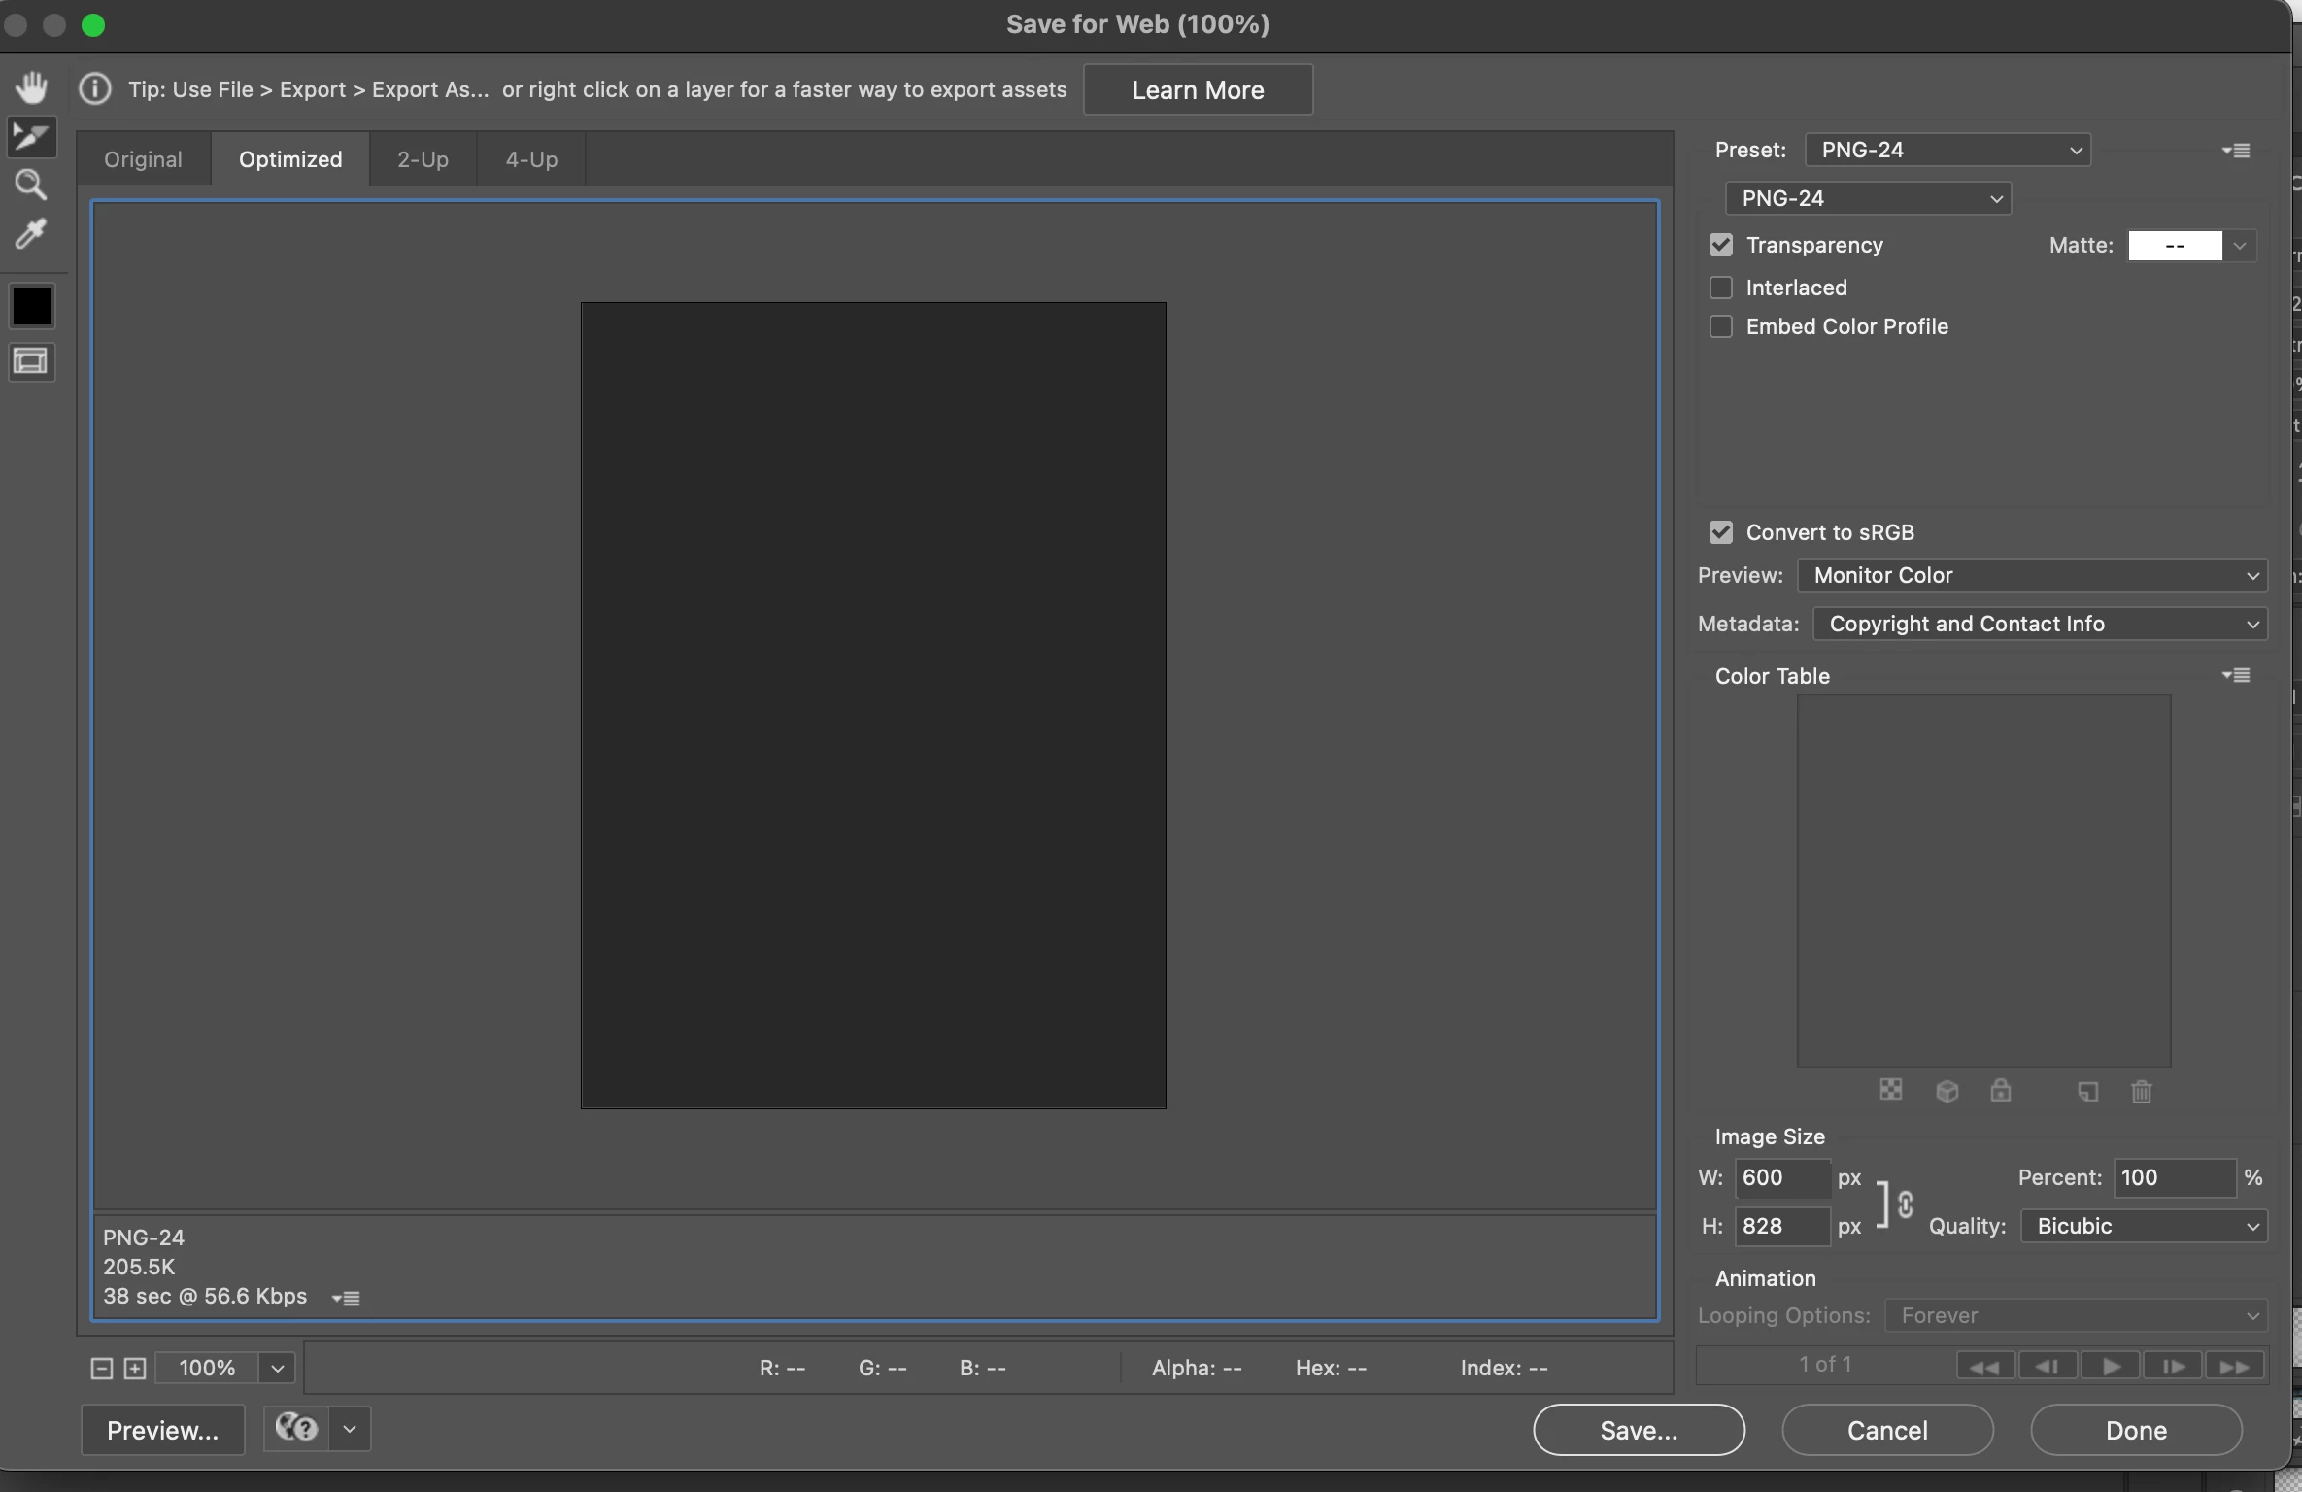2302x1492 pixels.
Task: Open the Quality Bicubic dropdown
Action: coord(2144,1226)
